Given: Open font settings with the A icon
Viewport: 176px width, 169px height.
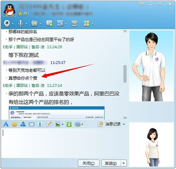Looking at the screenshot, I should coord(6,124).
